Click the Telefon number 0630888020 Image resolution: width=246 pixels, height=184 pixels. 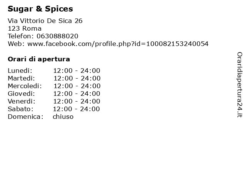coord(57,36)
